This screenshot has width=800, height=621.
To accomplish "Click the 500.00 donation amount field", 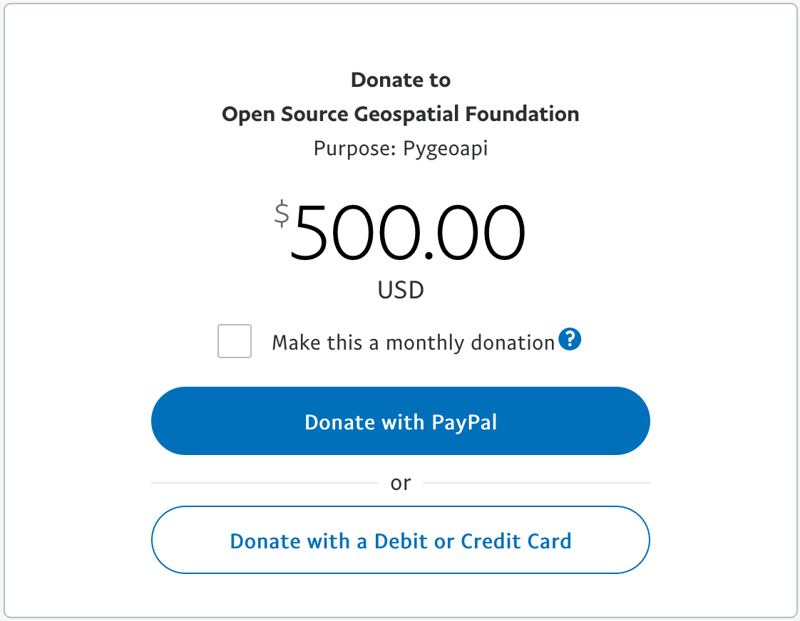I will point(407,231).
